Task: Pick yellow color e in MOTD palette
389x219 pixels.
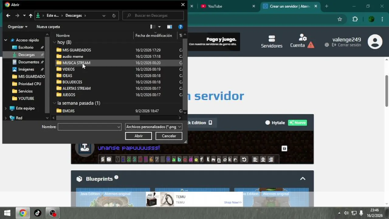Action: coord(196,159)
